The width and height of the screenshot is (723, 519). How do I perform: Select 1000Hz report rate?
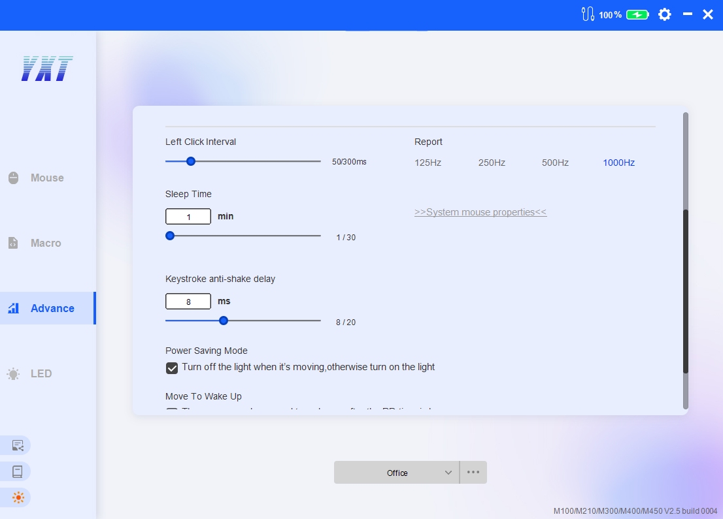click(618, 163)
